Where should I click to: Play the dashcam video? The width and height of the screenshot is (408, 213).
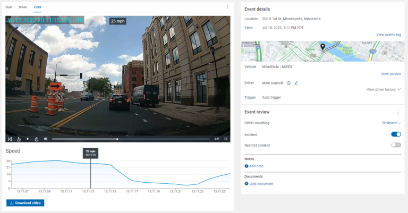pos(28,139)
